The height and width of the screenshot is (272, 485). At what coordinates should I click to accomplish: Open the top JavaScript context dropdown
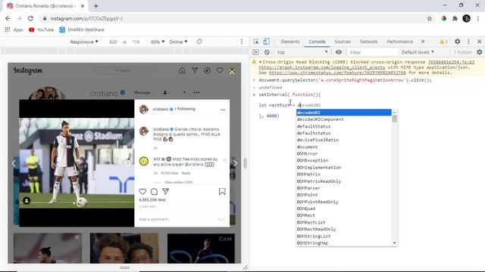point(302,52)
